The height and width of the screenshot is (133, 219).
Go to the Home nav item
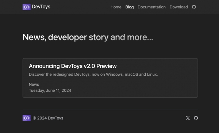(116, 7)
